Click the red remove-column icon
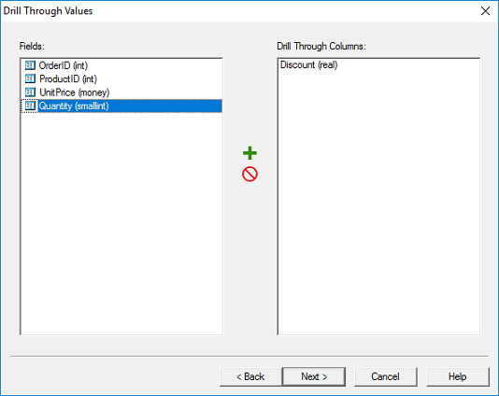This screenshot has width=499, height=396. [x=249, y=175]
